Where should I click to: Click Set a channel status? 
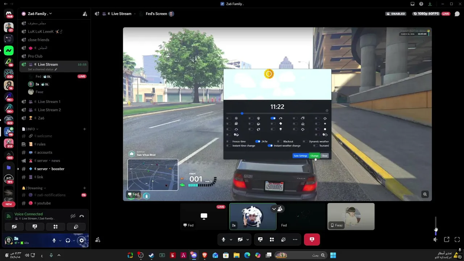[42, 69]
